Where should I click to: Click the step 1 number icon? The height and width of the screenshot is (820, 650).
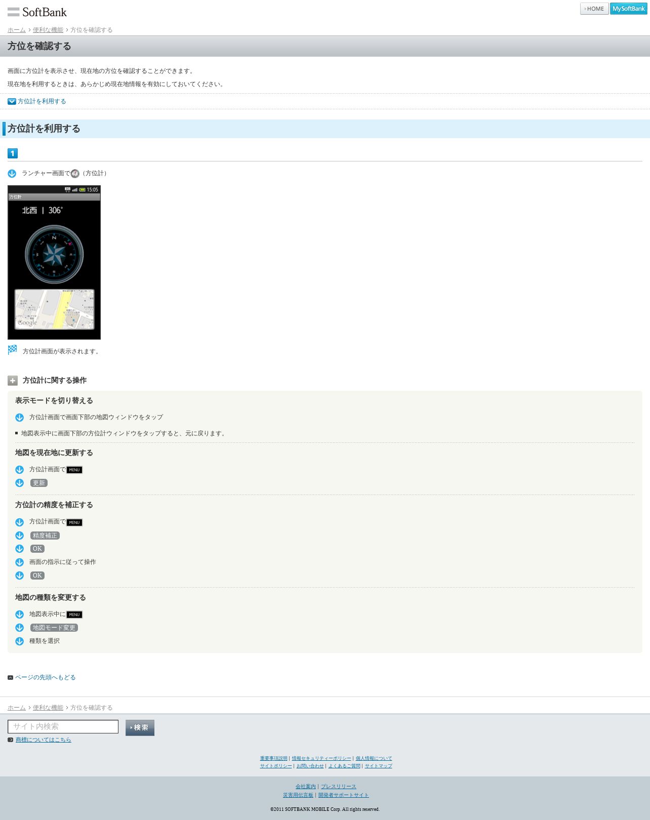tap(13, 153)
